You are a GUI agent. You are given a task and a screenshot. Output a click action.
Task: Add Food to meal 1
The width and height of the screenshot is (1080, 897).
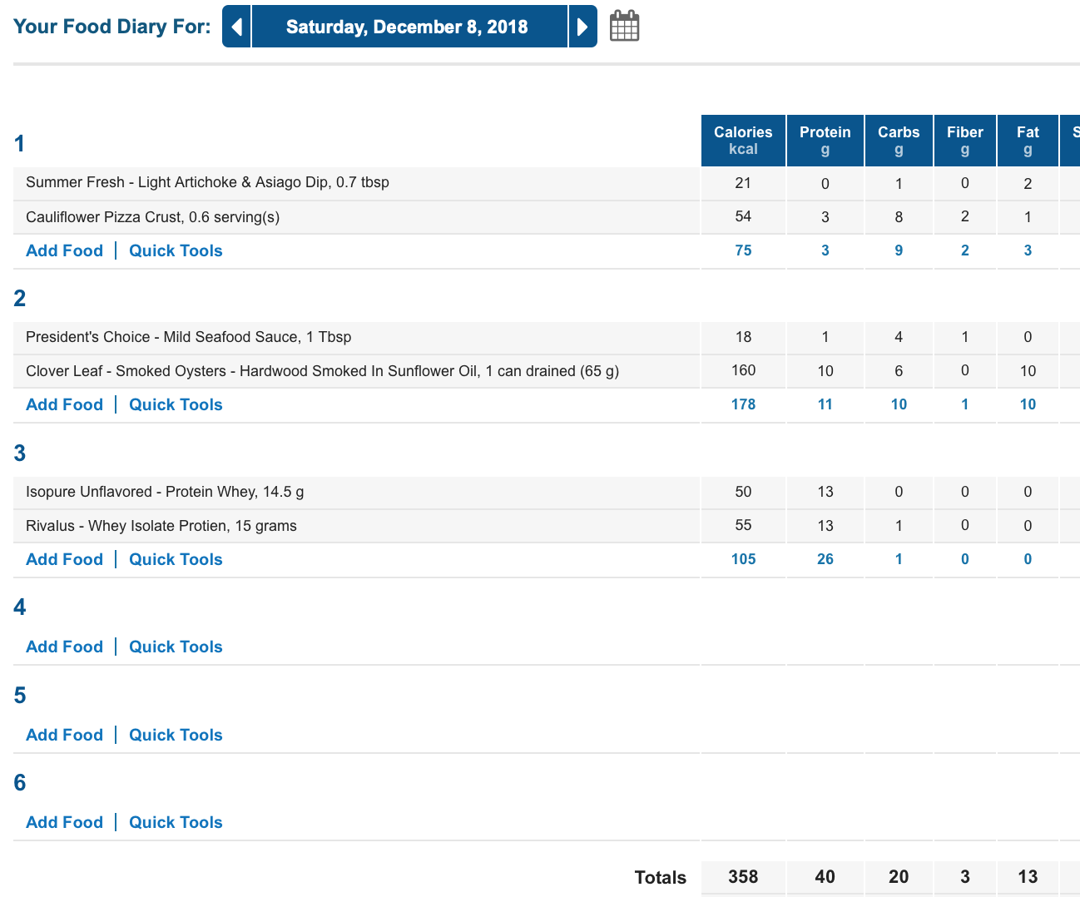tap(65, 250)
